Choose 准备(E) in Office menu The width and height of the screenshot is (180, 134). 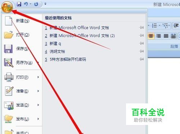pyautogui.click(x=22, y=91)
